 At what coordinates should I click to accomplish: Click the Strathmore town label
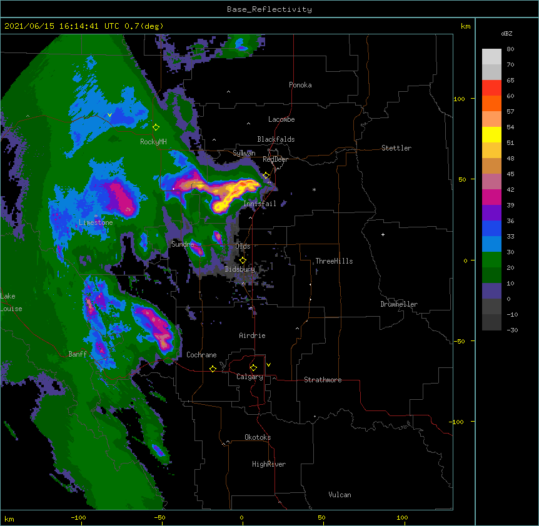(x=323, y=380)
